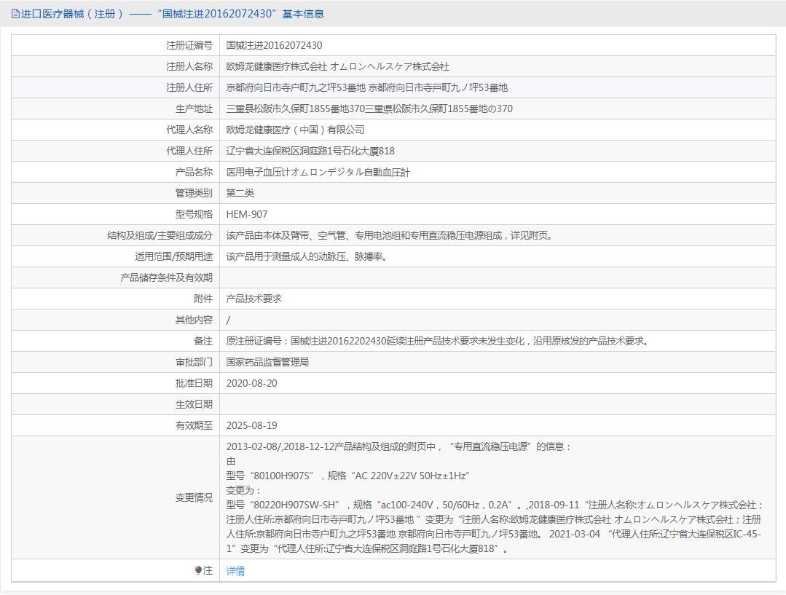Select agent name 欧姆龙健康医疗（中国）有限公司
The image size is (786, 595).
click(x=295, y=130)
